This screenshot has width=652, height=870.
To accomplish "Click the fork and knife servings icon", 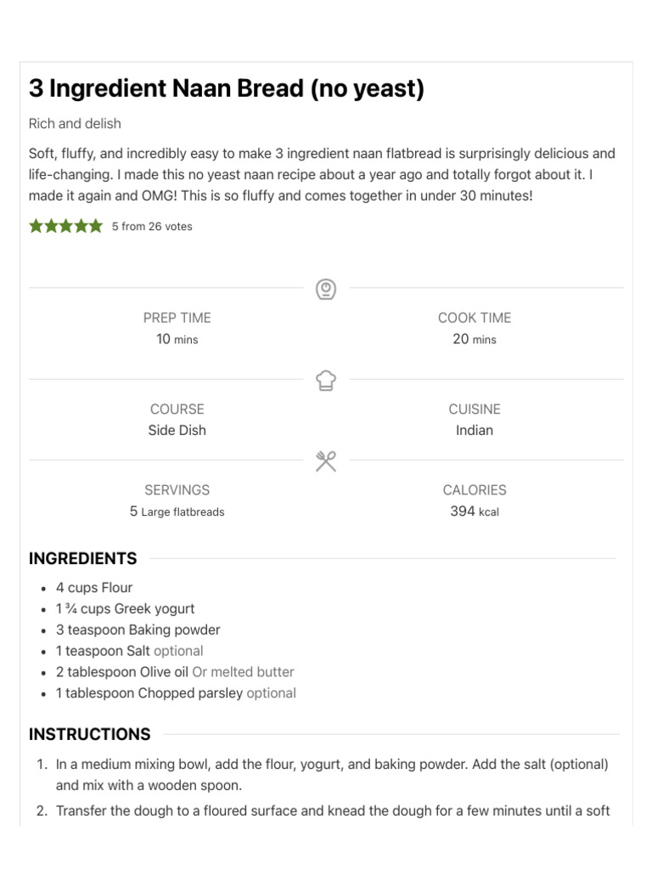I will coord(326,461).
